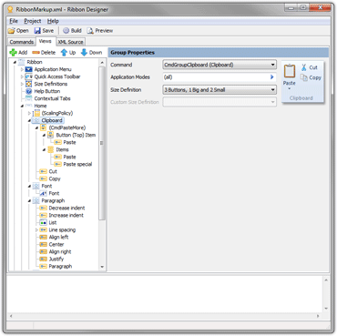Click the Build toolbar button
Image resolution: width=337 pixels, height=336 pixels.
(72, 31)
